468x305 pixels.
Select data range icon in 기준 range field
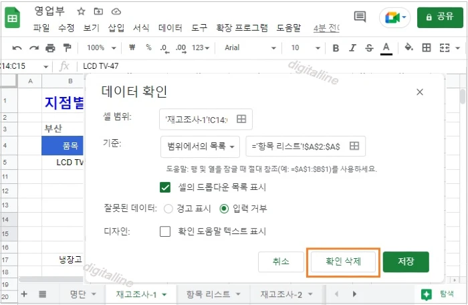[x=354, y=146]
